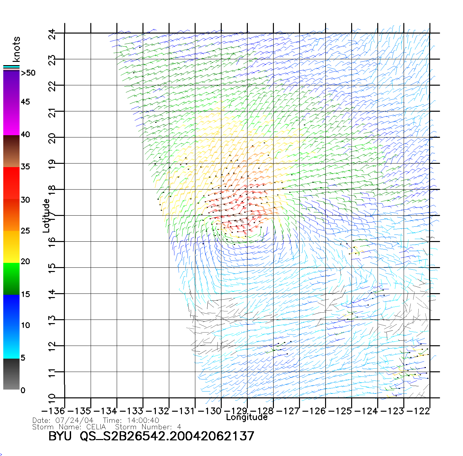The height and width of the screenshot is (456, 463).
Task: Pick the red 30-35 knots color band
Action: (11, 183)
